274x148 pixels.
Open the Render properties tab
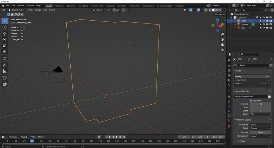[x=229, y=66]
